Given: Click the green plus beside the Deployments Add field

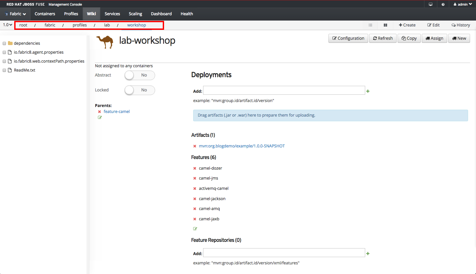Looking at the screenshot, I should [368, 91].
